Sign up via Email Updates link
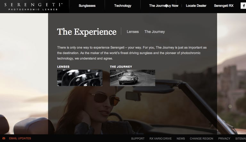 pos(20,138)
